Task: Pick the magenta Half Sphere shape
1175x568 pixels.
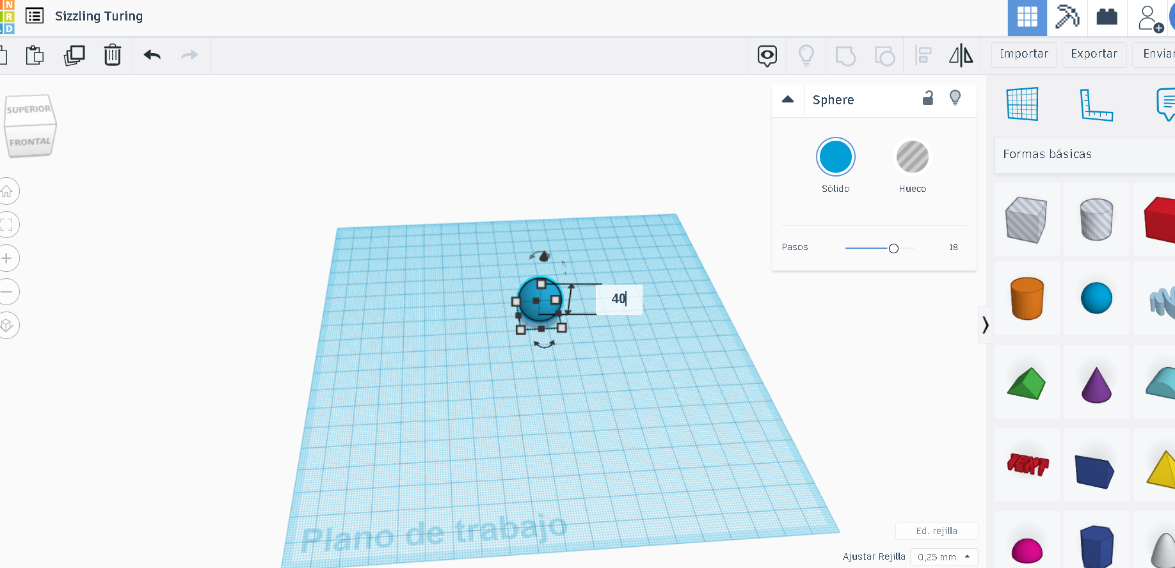Action: pyautogui.click(x=1027, y=541)
